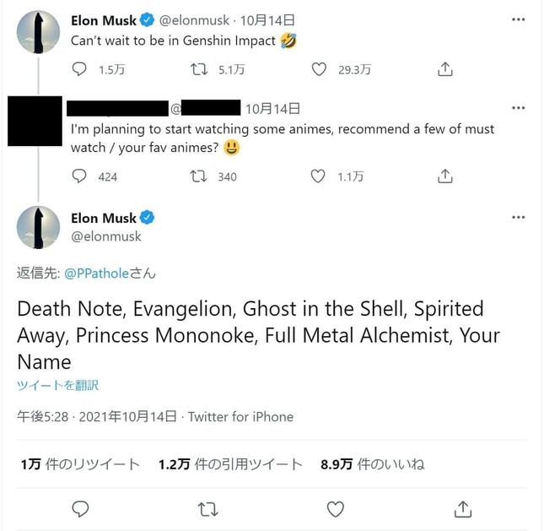Reply to the main anime list tweet

pyautogui.click(x=80, y=508)
